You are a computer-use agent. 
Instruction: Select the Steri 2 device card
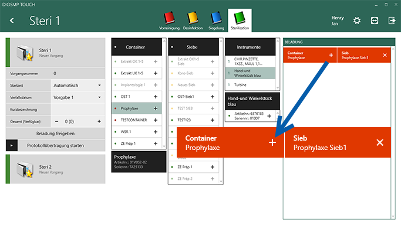(56, 169)
